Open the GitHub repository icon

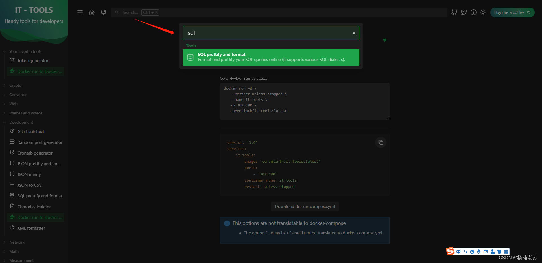pos(454,12)
